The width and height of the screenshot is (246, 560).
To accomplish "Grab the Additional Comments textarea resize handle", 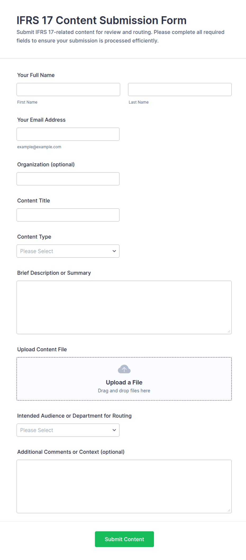I will [x=229, y=510].
